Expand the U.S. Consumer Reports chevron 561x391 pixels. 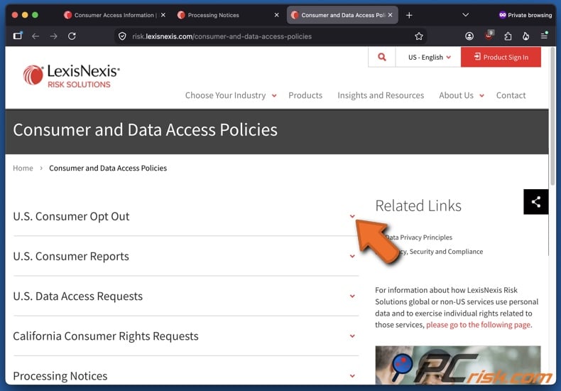[x=352, y=257]
